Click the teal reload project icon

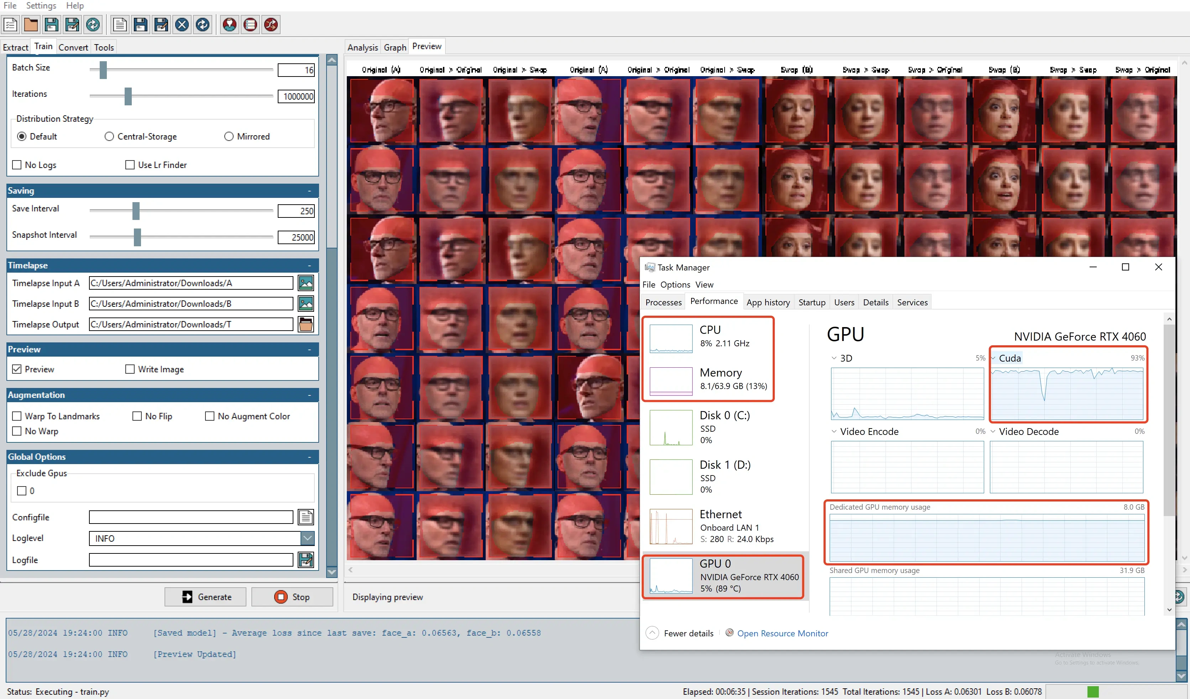[x=93, y=25]
